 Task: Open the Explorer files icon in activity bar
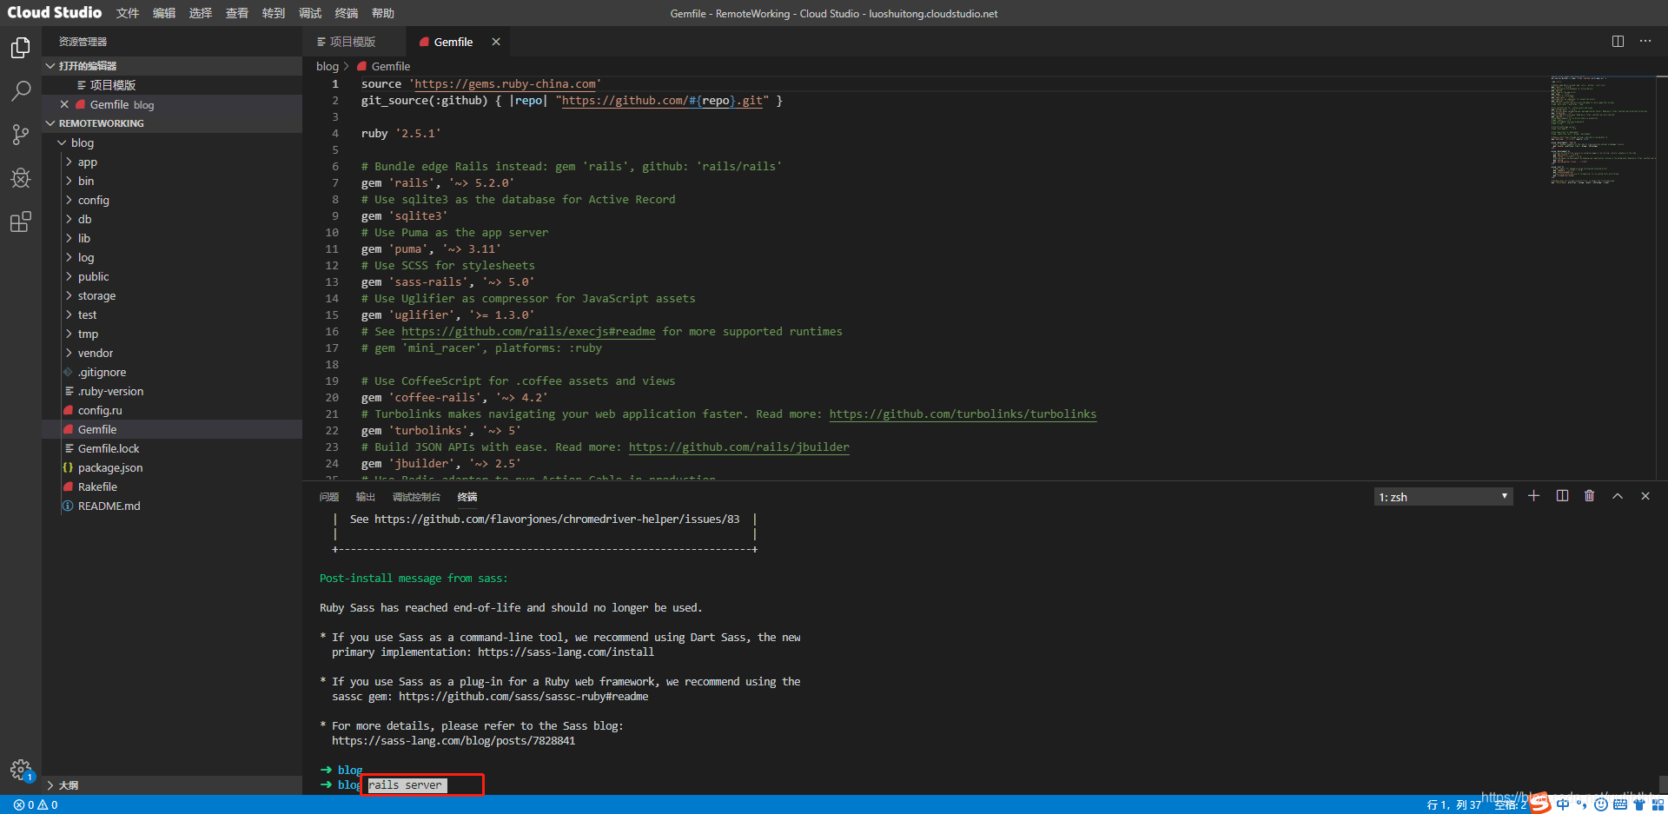point(21,48)
